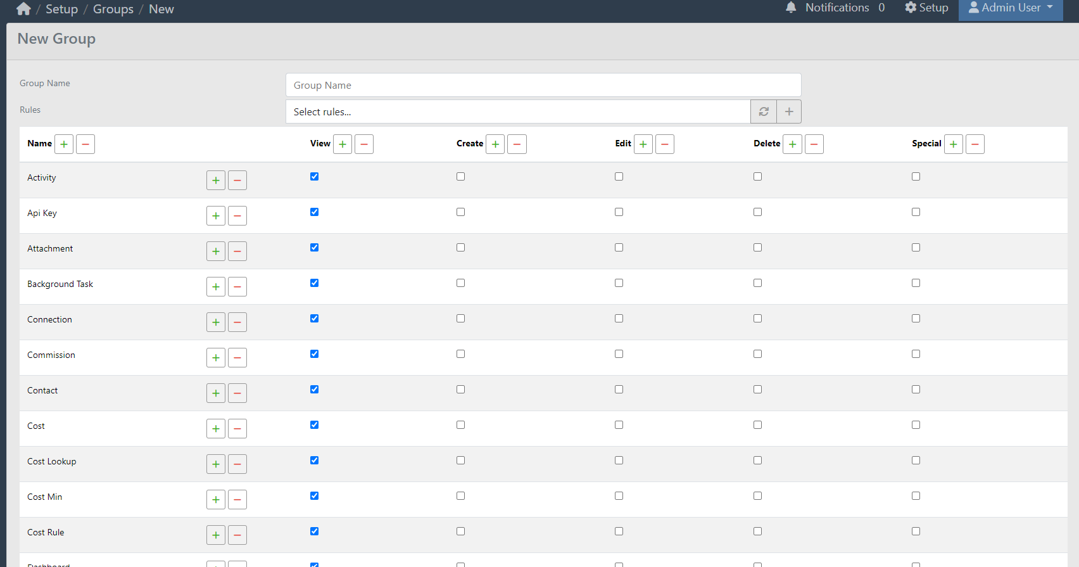1079x567 pixels.
Task: Click the minus beside Create column header
Action: [x=517, y=144]
